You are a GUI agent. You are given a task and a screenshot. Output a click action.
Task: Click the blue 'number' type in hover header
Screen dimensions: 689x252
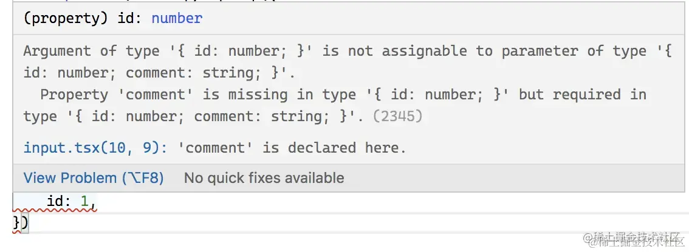coord(176,19)
